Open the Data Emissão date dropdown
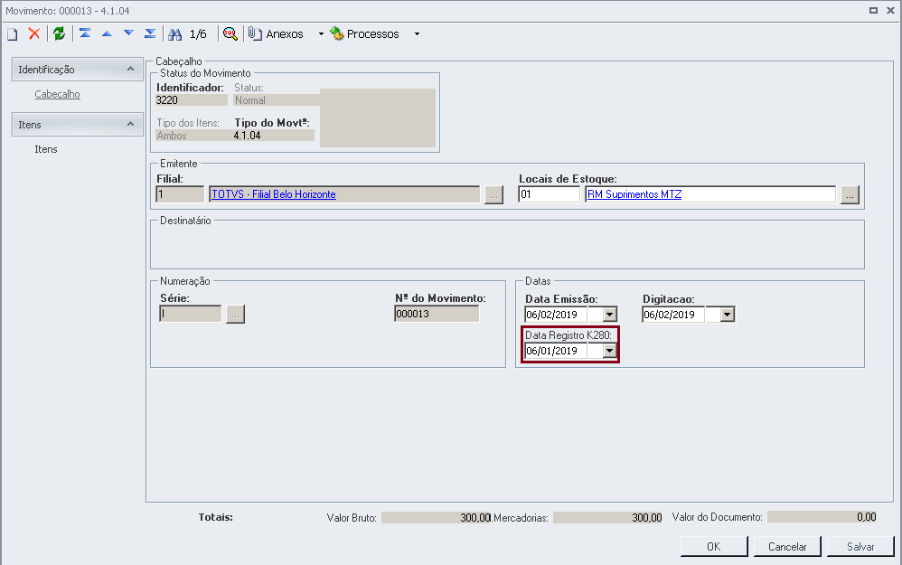The image size is (902, 565). [610, 315]
